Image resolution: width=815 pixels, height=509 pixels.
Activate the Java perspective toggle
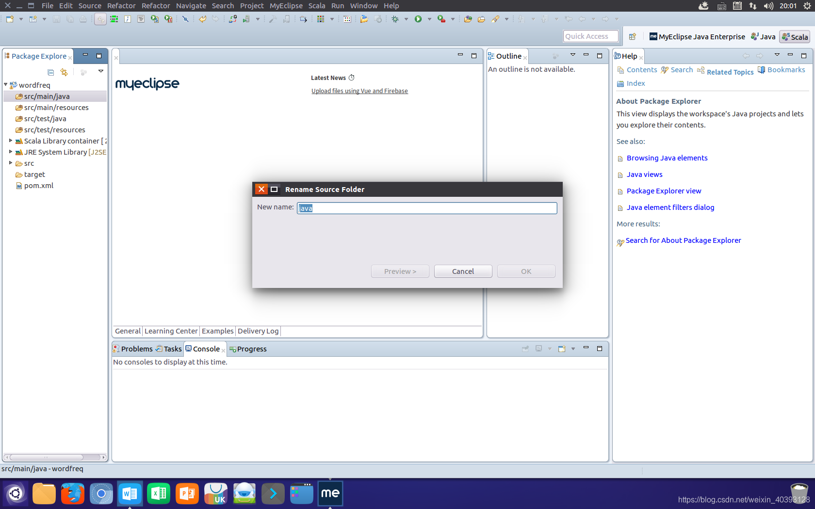(x=763, y=36)
